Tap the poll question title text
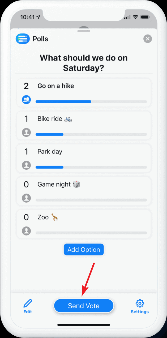Image resolution: width=167 pixels, height=338 pixels. (x=84, y=63)
